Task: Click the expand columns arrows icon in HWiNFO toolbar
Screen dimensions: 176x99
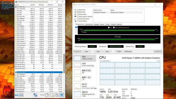Action: point(17,95)
